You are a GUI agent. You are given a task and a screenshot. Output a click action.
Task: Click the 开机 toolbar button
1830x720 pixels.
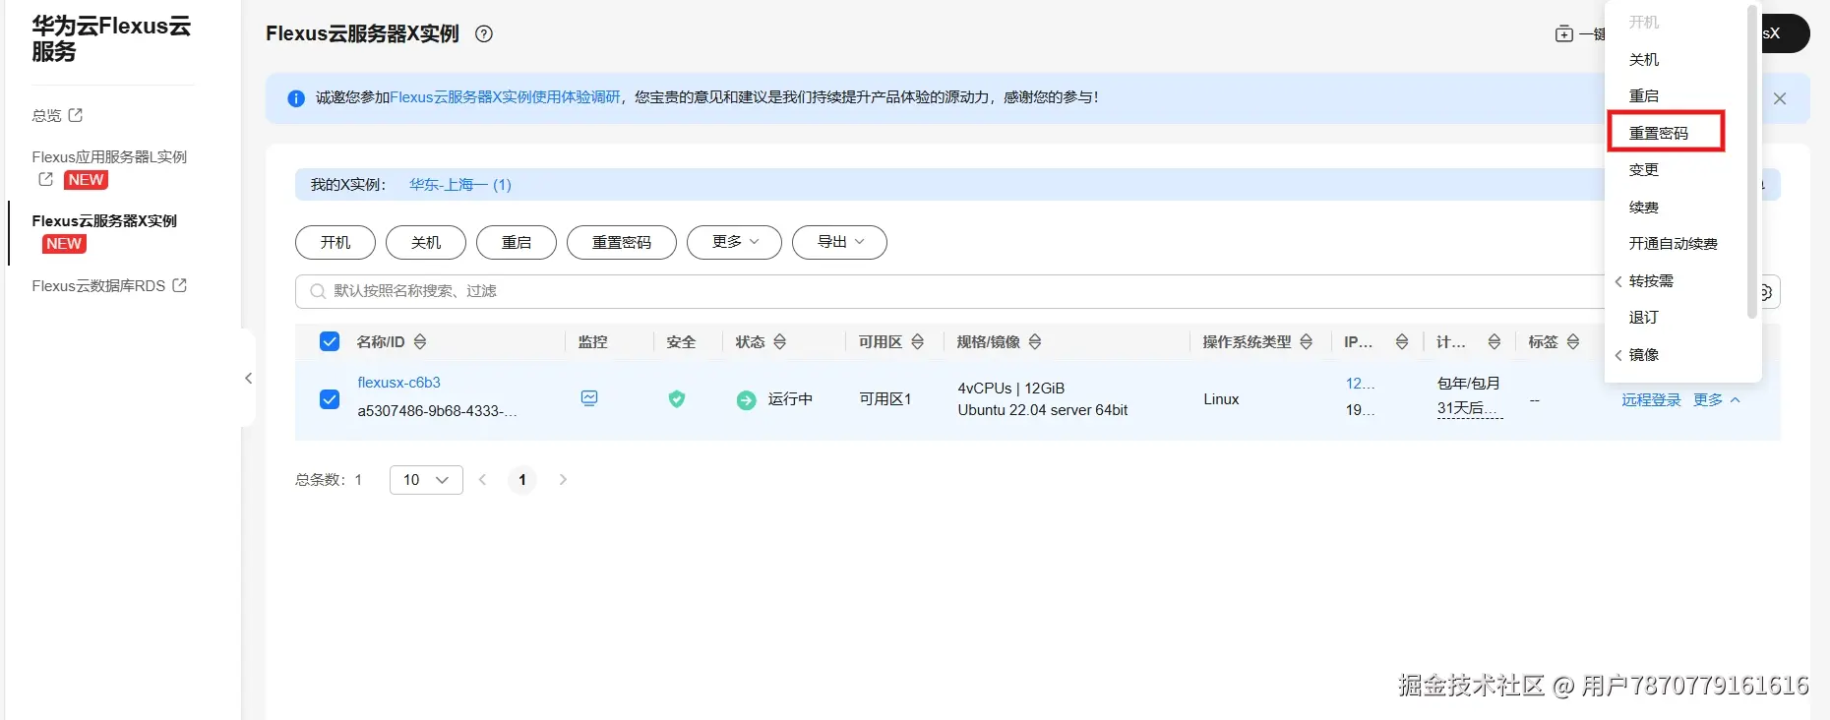click(335, 242)
